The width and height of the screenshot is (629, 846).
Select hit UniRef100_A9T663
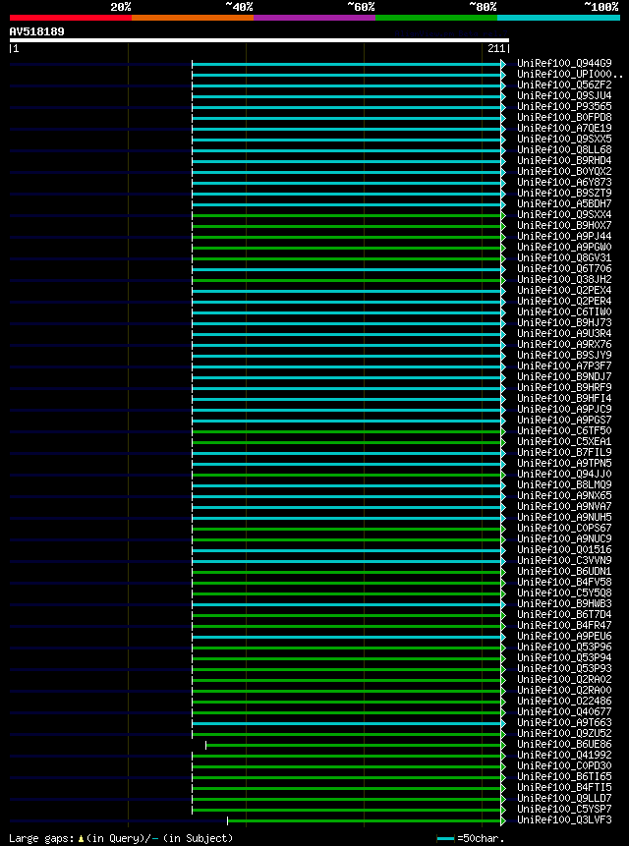(x=564, y=722)
